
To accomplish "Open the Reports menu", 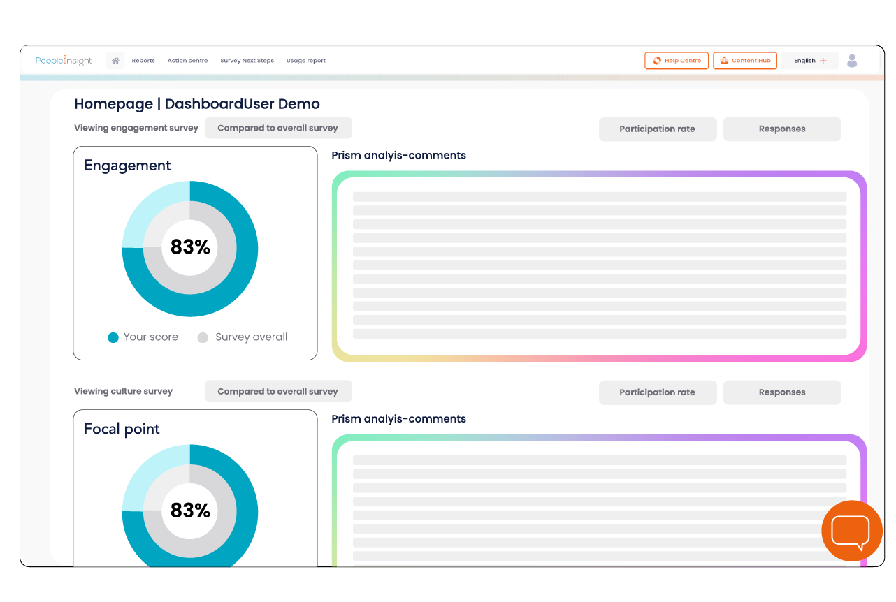I will (143, 61).
